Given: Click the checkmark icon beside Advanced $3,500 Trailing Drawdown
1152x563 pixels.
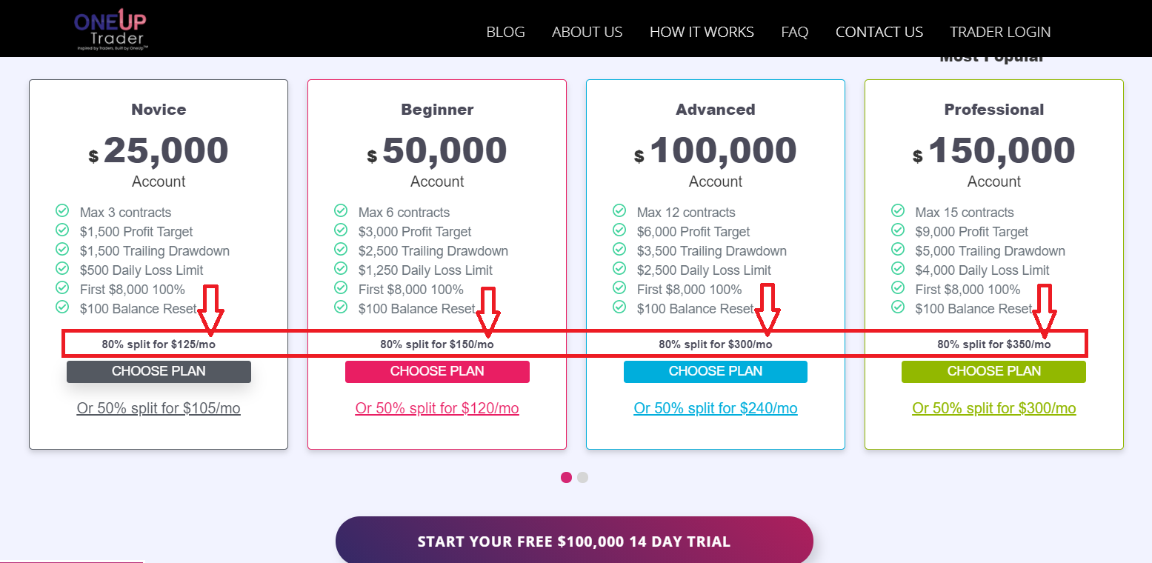Looking at the screenshot, I should (619, 250).
